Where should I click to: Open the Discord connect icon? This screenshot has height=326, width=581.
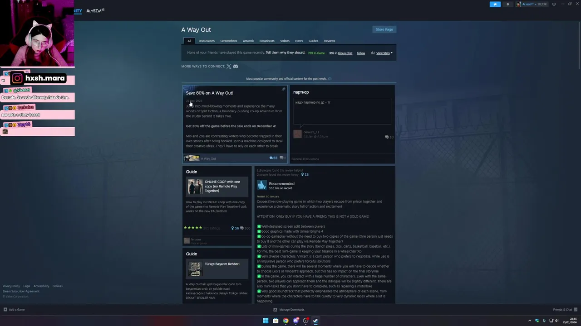pos(236,66)
